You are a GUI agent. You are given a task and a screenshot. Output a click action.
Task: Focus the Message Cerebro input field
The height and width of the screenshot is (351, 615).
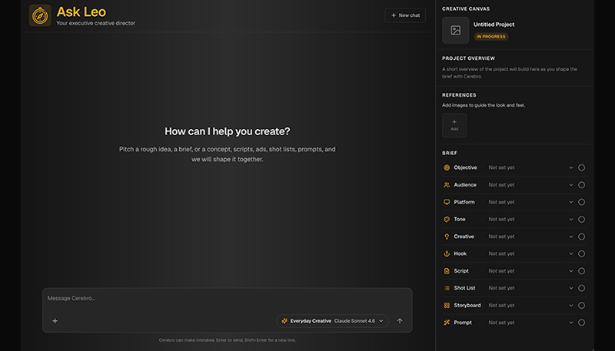coord(227,299)
